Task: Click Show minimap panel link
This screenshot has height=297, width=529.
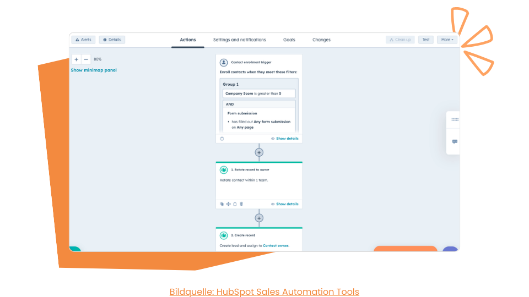Action: 94,70
